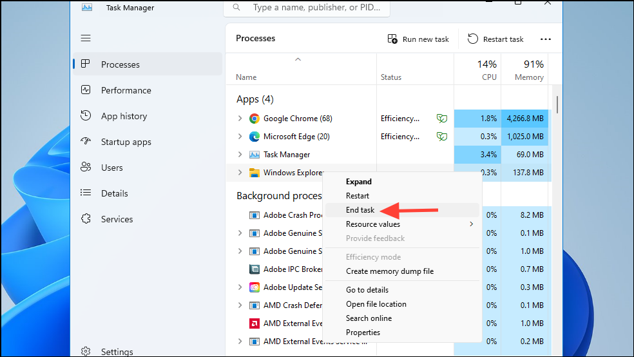634x357 pixels.
Task: Go to the Startup apps page
Action: pos(147,142)
